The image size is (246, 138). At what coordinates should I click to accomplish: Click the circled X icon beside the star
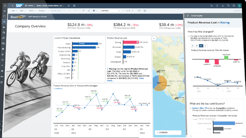pos(74,6)
